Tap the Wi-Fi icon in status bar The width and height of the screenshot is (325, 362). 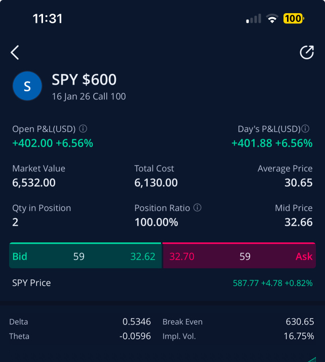[272, 18]
